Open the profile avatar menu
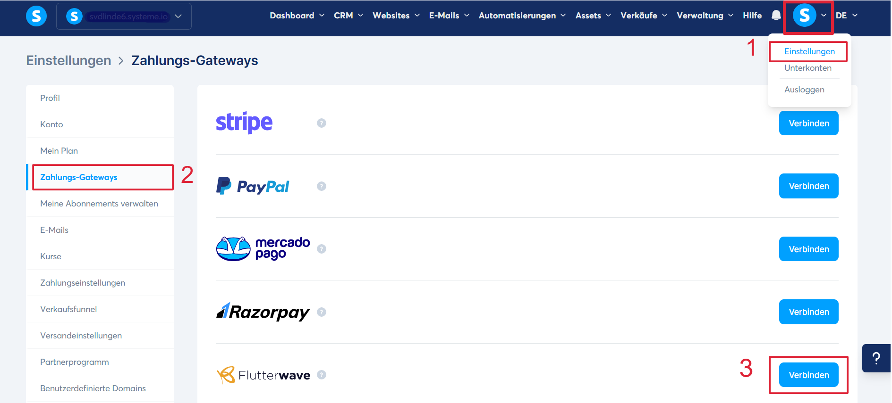 coord(805,16)
